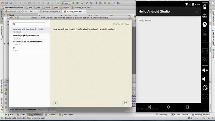The height and width of the screenshot is (121, 215).
Task: Open the Event Log panel
Action: 162,114
